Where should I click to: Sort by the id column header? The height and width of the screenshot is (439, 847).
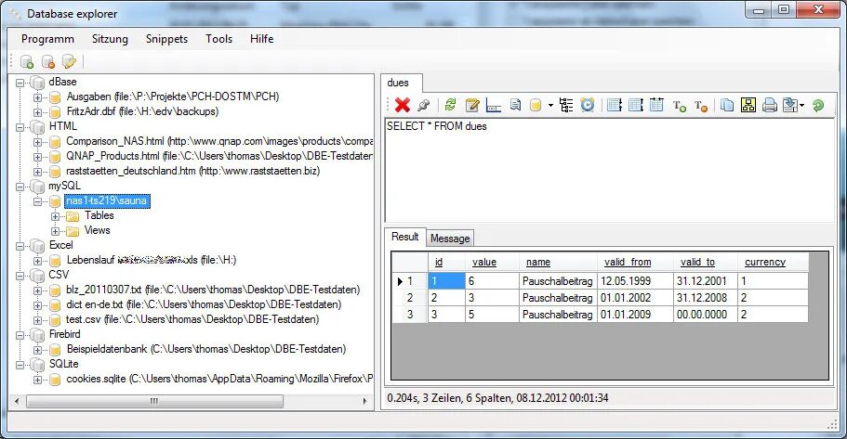point(446,262)
